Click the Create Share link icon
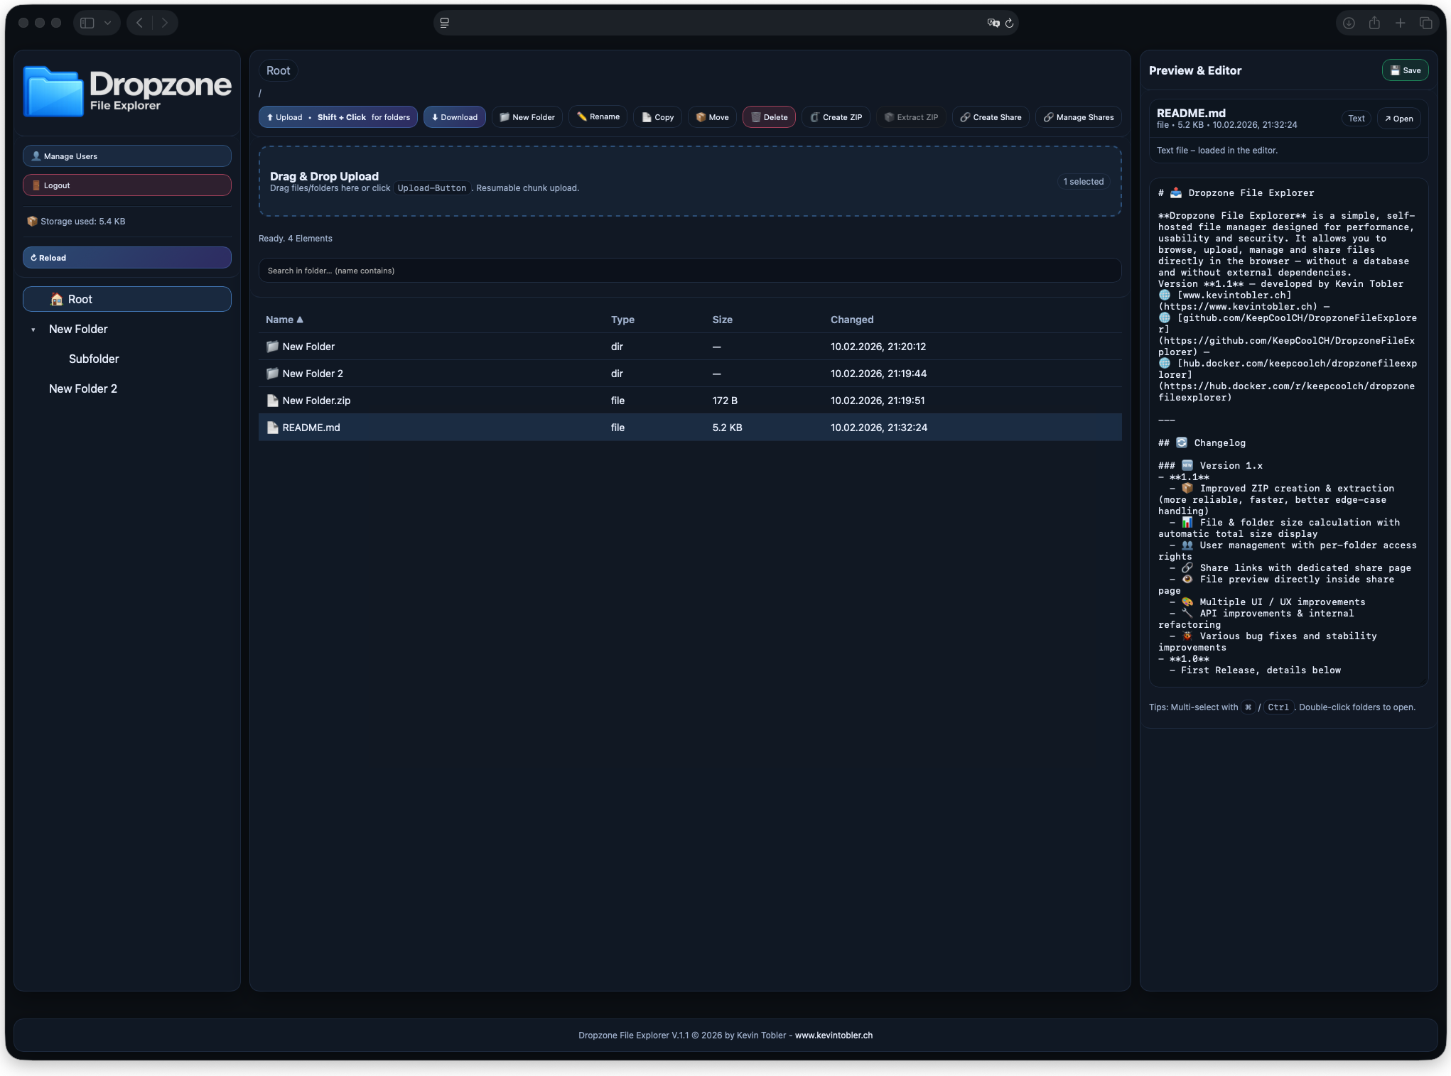The width and height of the screenshot is (1451, 1076). pyautogui.click(x=964, y=117)
